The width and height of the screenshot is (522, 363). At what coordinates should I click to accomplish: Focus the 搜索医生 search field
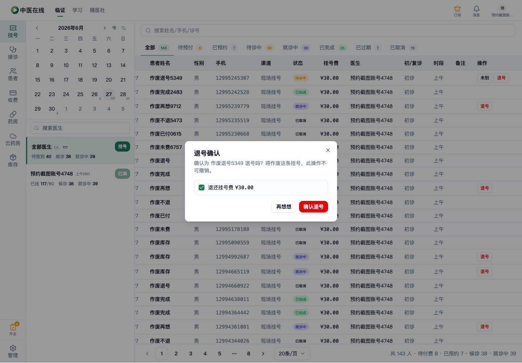(x=80, y=128)
